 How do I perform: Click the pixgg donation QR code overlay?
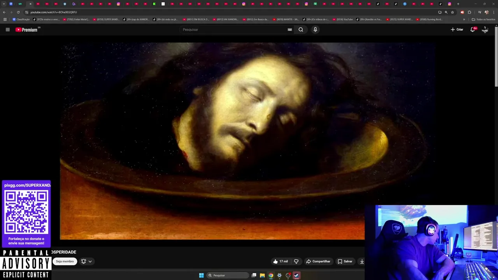coord(26,212)
